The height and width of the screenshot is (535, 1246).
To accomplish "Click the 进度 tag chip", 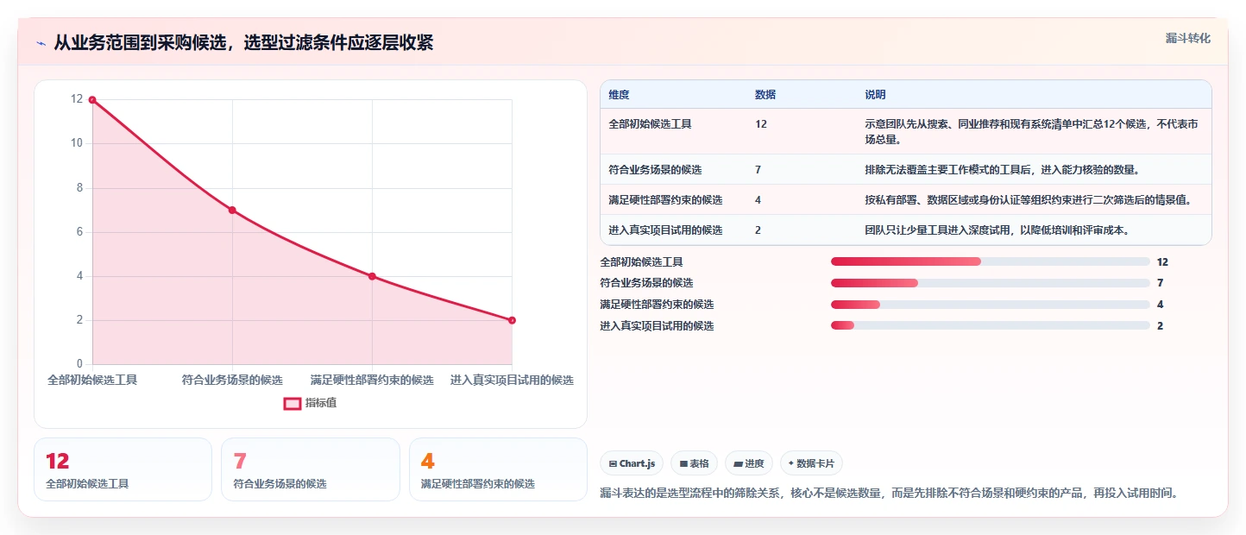I will point(748,463).
